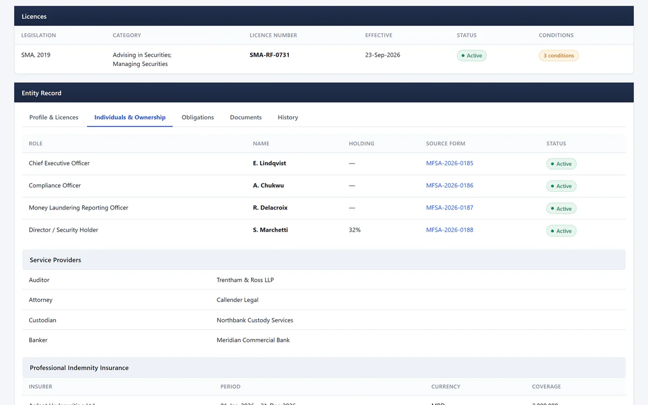Click Active badge for Director / Security Holder
Viewport: 648px width, 405px height.
561,231
